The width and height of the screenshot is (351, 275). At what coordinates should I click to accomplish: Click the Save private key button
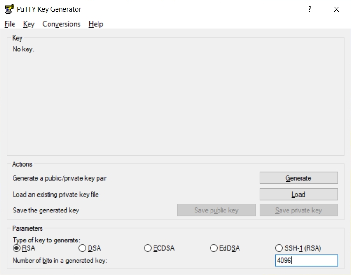[298, 210]
